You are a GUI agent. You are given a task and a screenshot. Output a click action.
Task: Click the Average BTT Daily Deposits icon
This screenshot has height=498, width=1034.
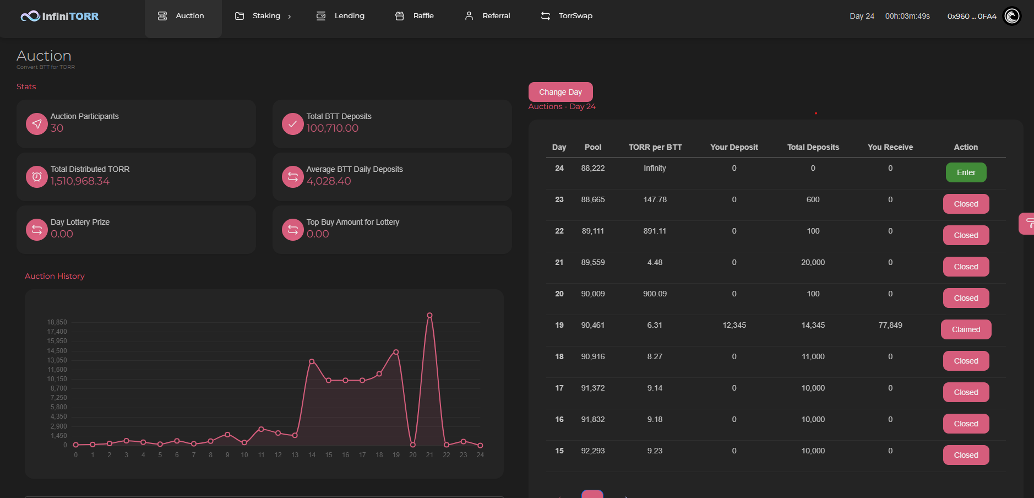coord(293,177)
